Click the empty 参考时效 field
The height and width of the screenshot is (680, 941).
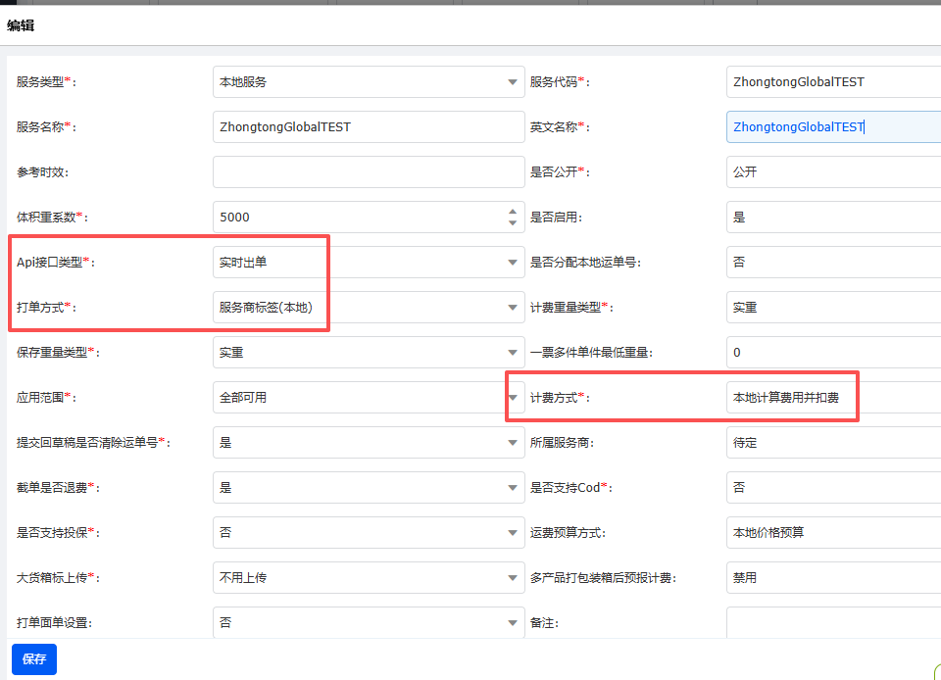pyautogui.click(x=368, y=172)
